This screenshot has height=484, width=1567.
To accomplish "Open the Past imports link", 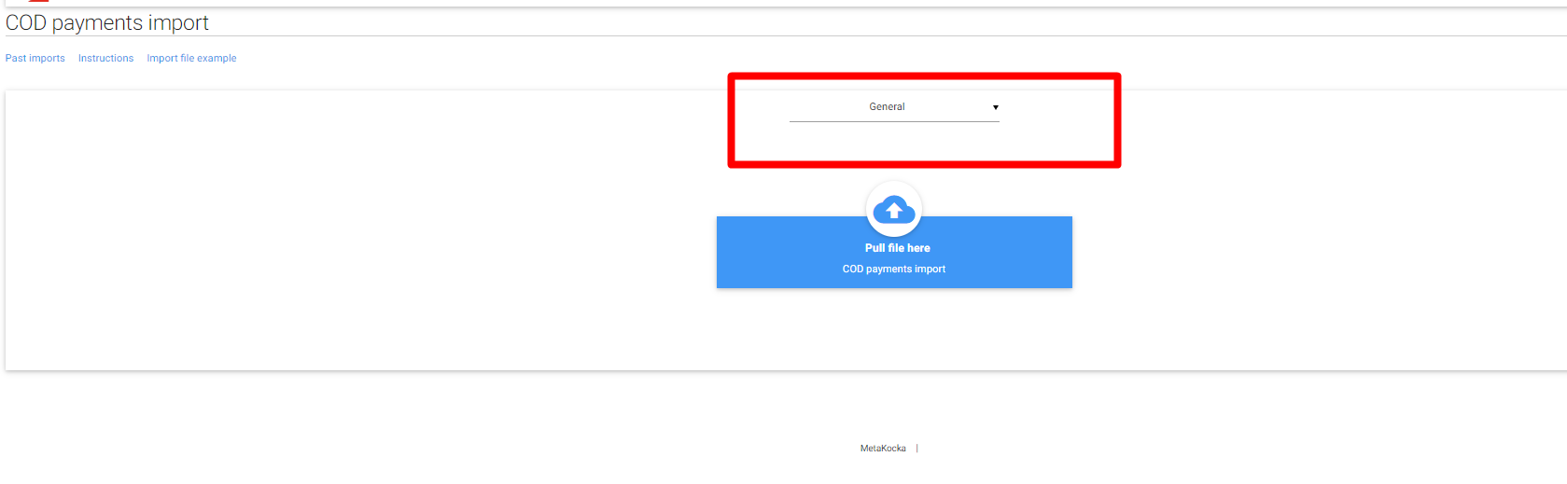I will (35, 58).
